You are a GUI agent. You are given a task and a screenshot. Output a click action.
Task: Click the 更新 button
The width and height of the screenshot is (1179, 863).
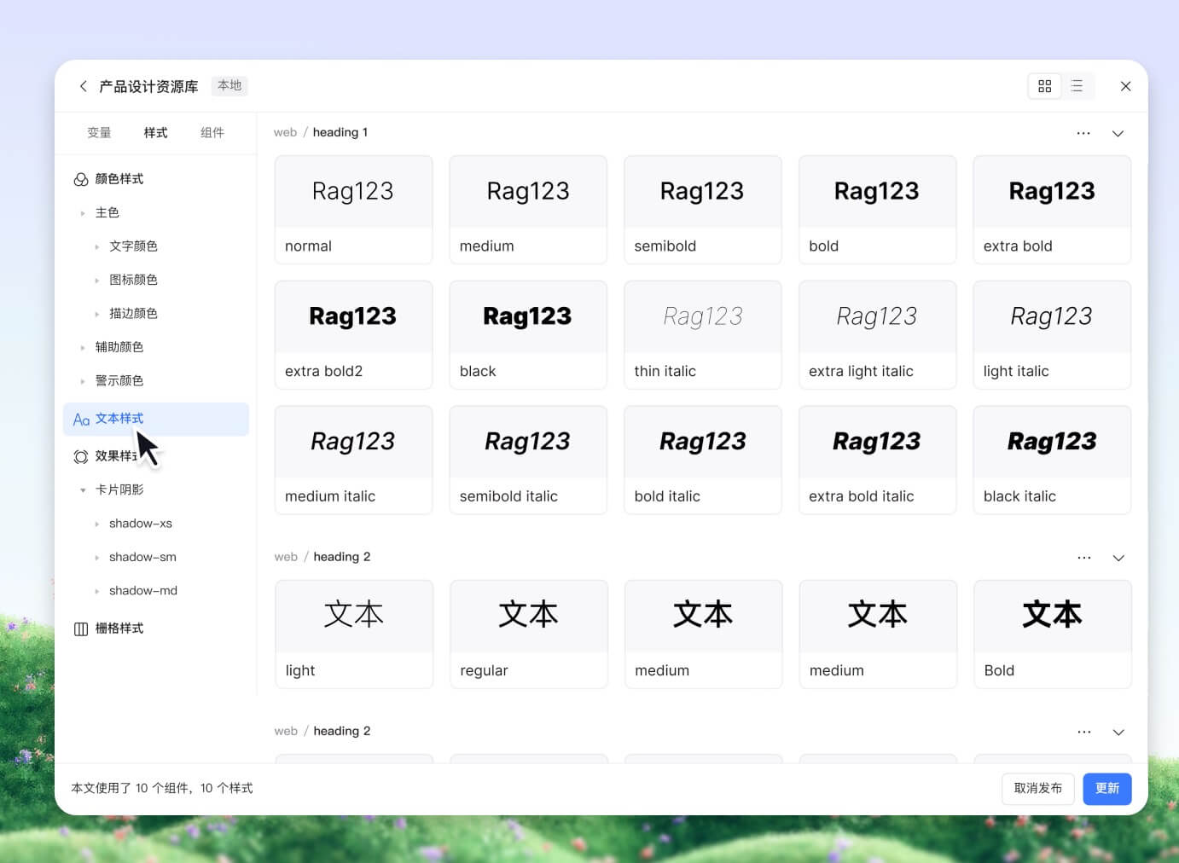click(x=1106, y=789)
